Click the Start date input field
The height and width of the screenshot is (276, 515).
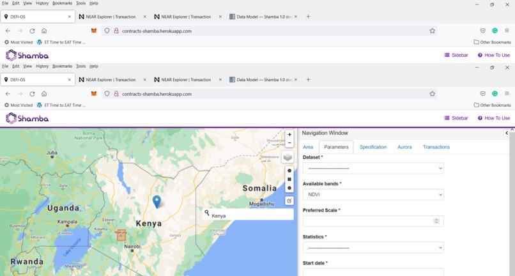(373, 272)
